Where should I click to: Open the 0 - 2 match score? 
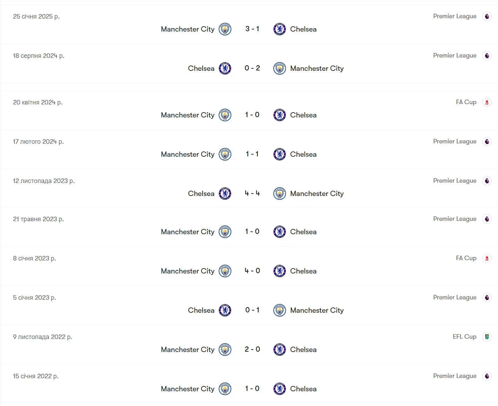pyautogui.click(x=252, y=68)
